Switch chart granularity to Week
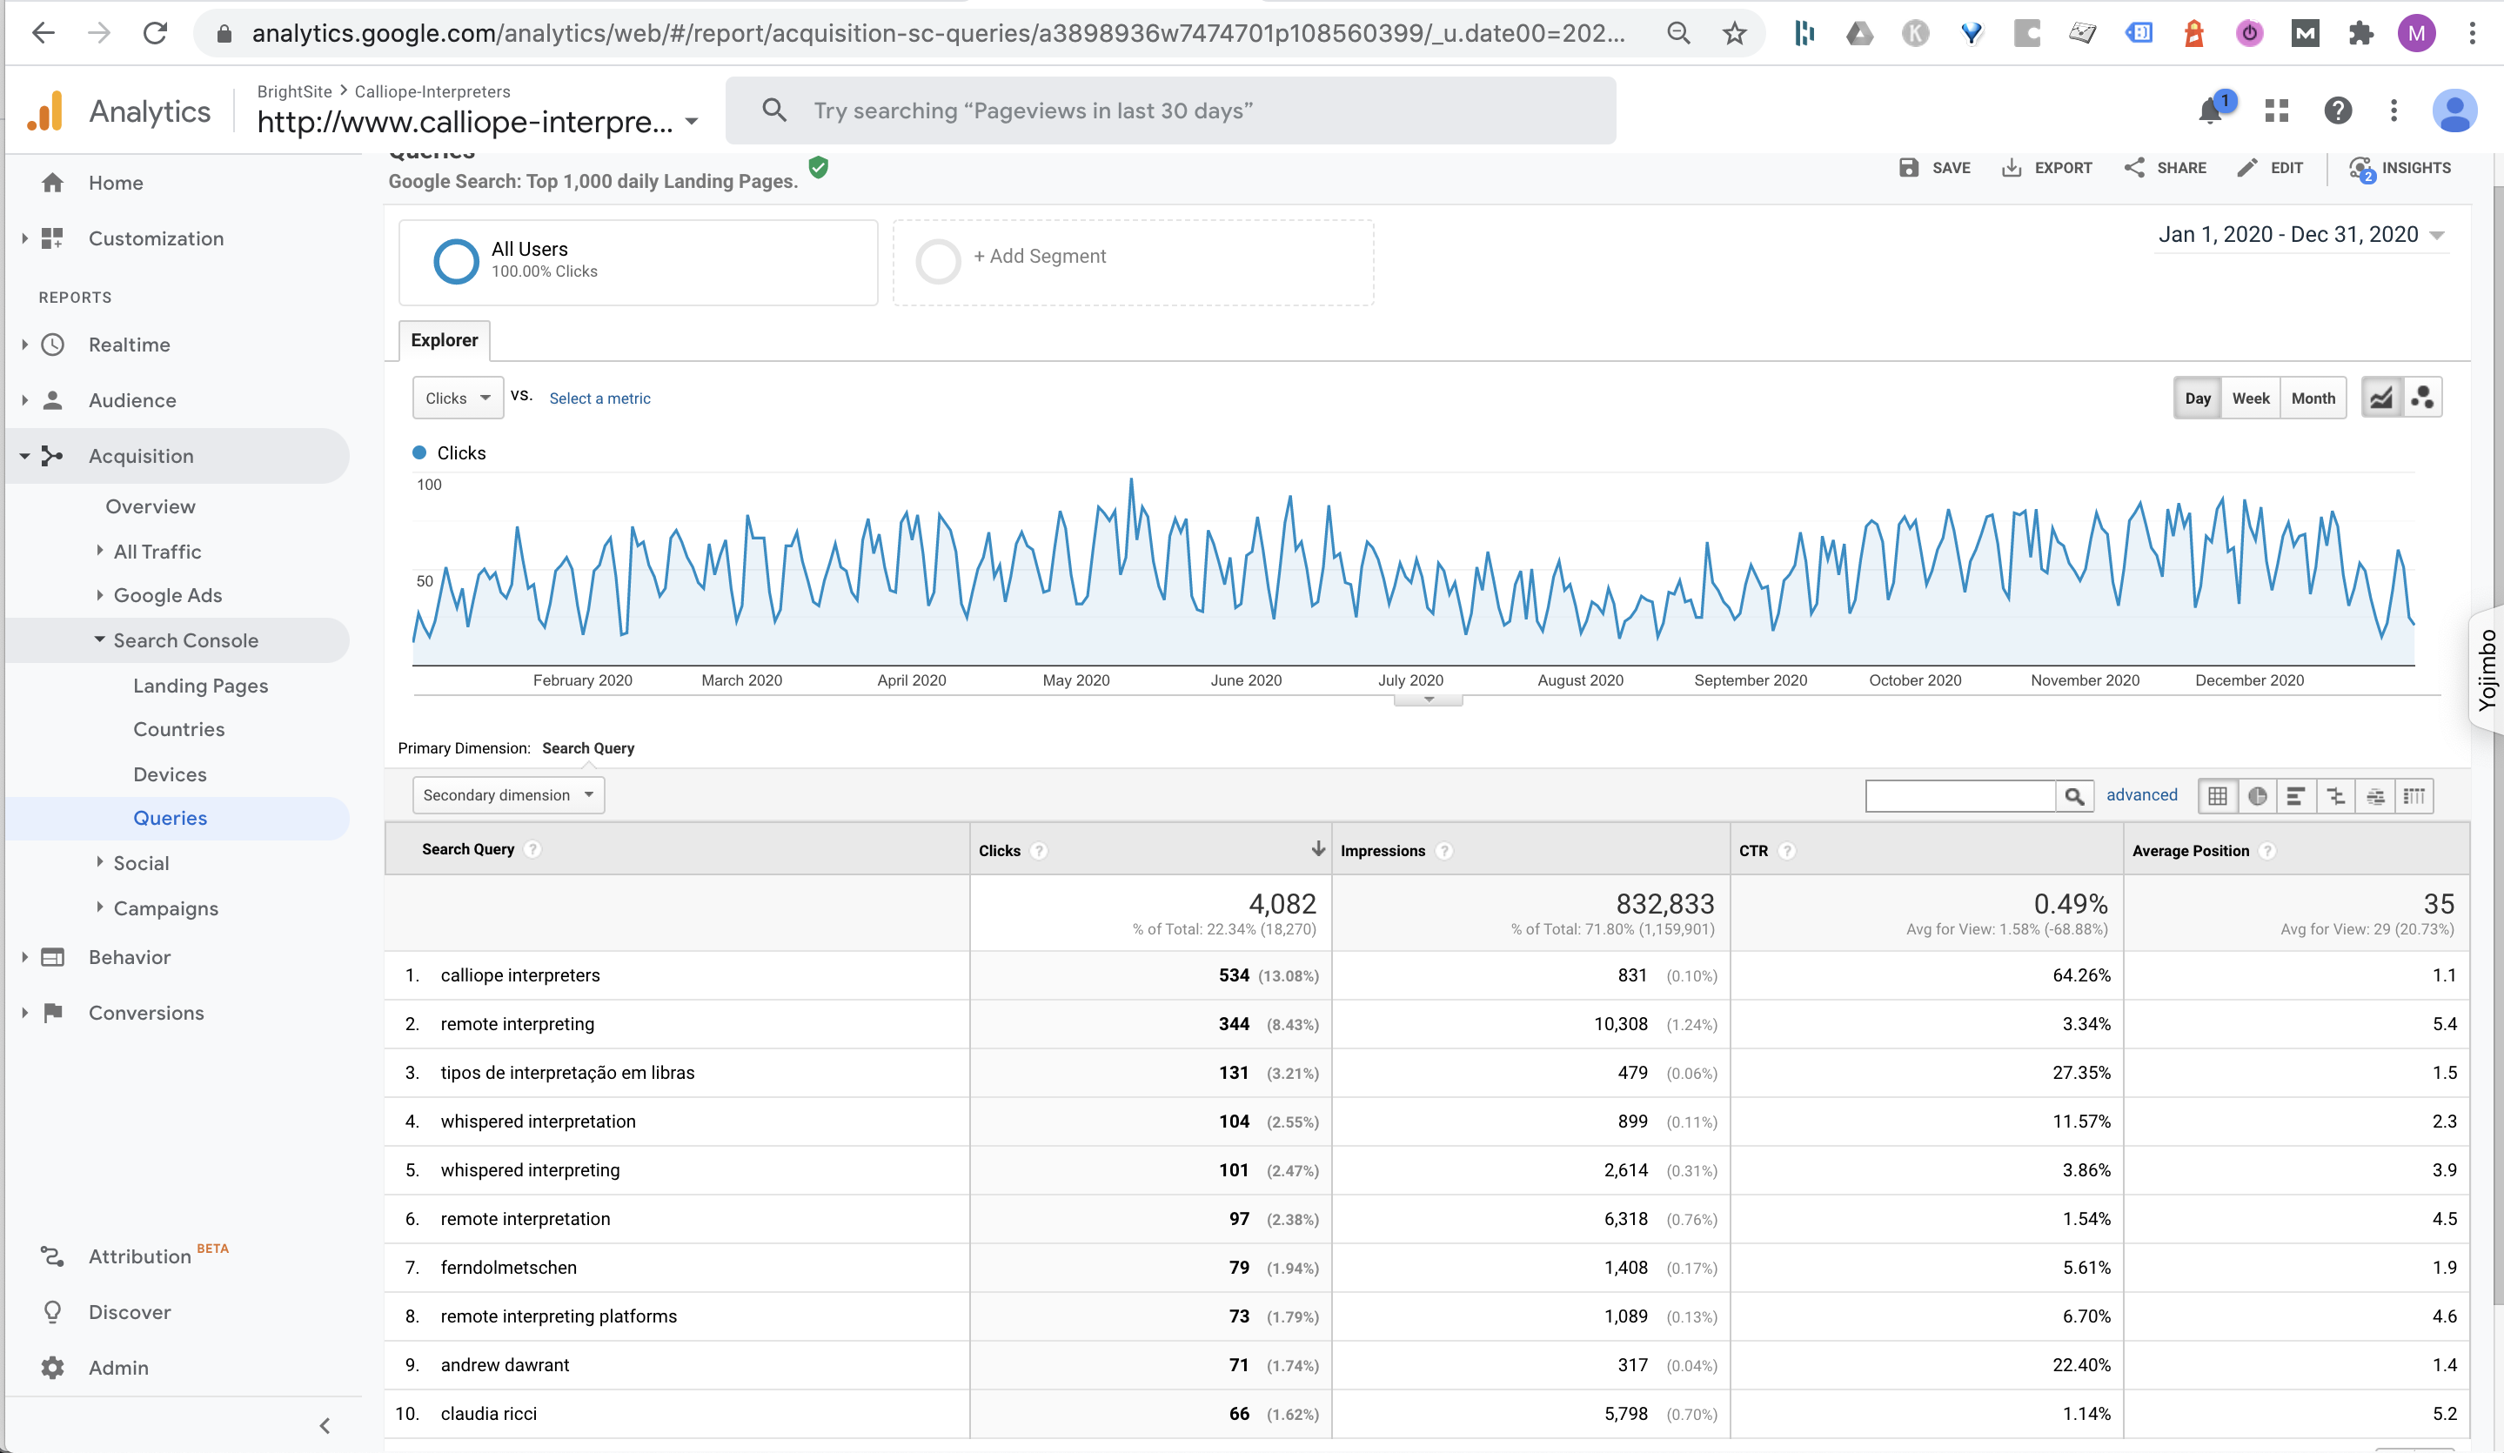Image resolution: width=2504 pixels, height=1453 pixels. coord(2250,398)
